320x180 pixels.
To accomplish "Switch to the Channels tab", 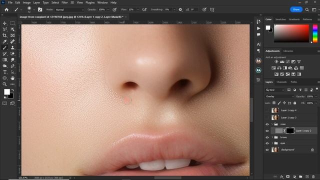I will tap(281, 82).
